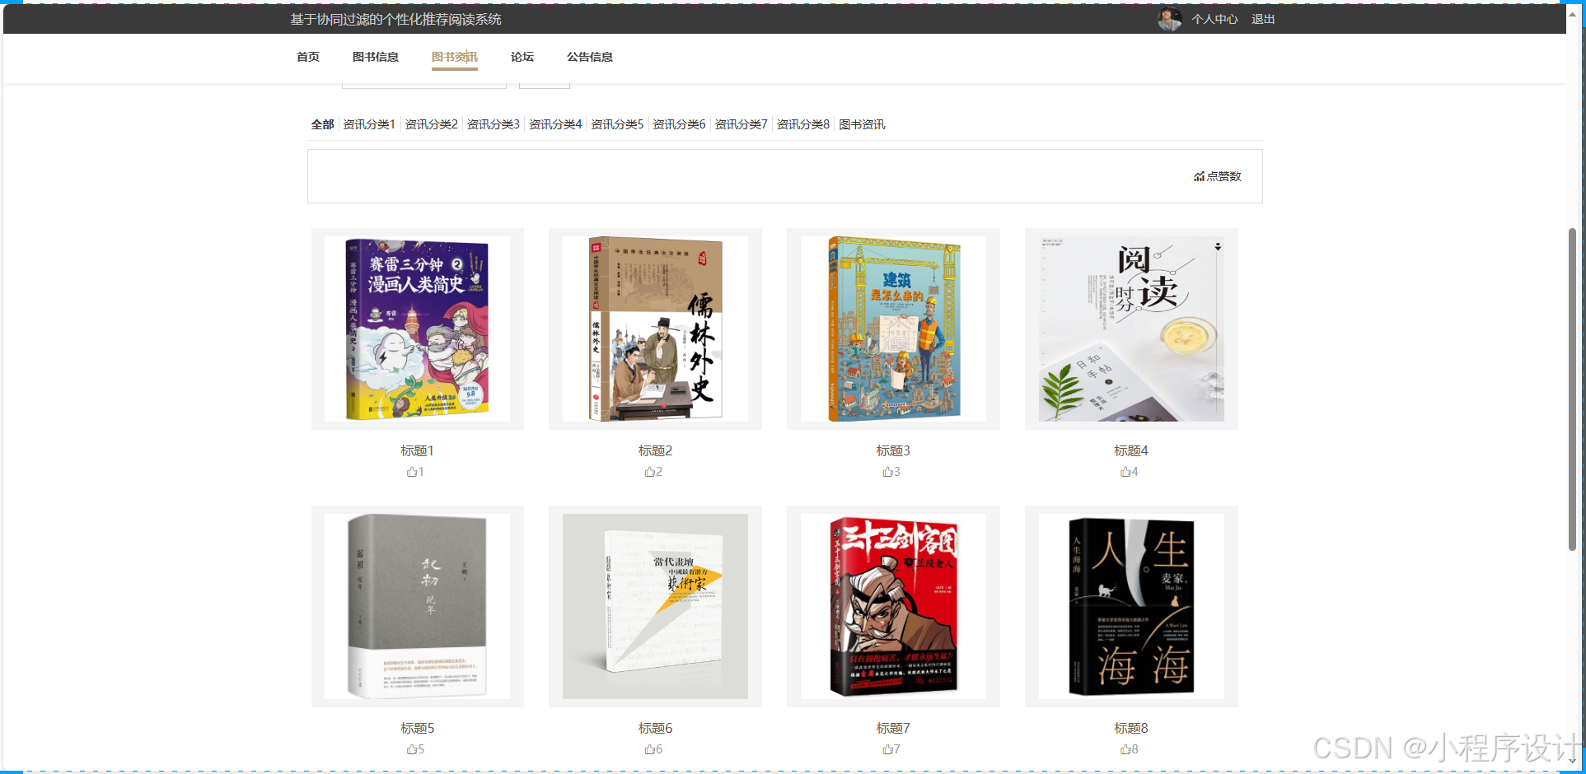Filter by 资讯分类2
Screen dimensions: 1586x774
[431, 124]
